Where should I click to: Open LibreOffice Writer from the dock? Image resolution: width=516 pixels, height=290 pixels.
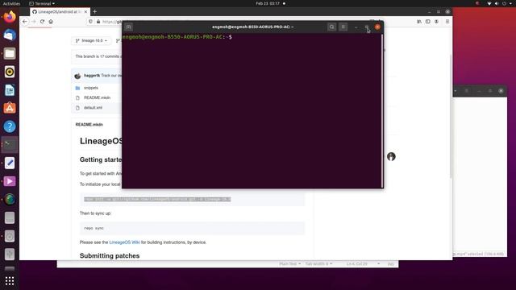(10, 90)
